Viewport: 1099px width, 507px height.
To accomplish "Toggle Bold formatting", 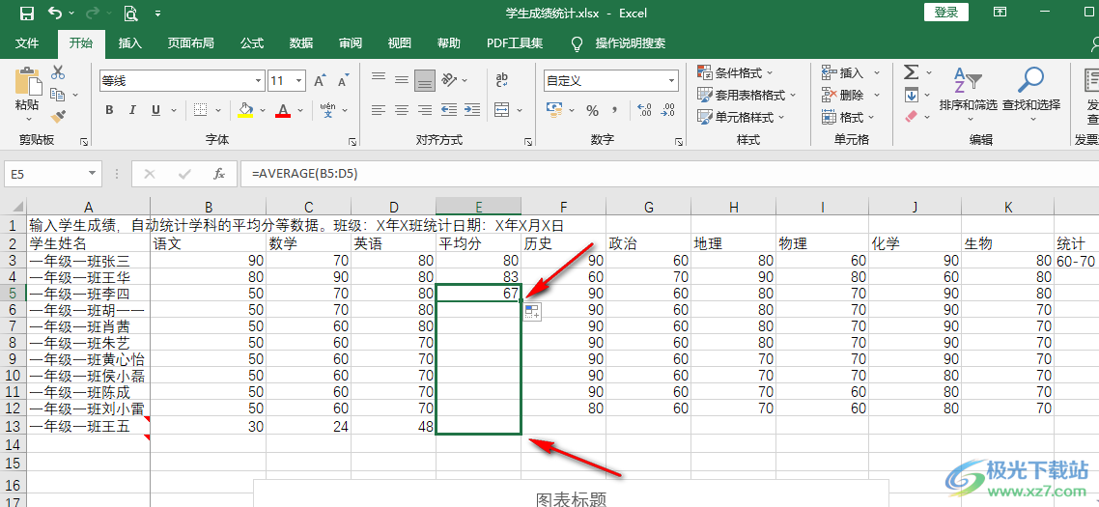I will (x=109, y=110).
